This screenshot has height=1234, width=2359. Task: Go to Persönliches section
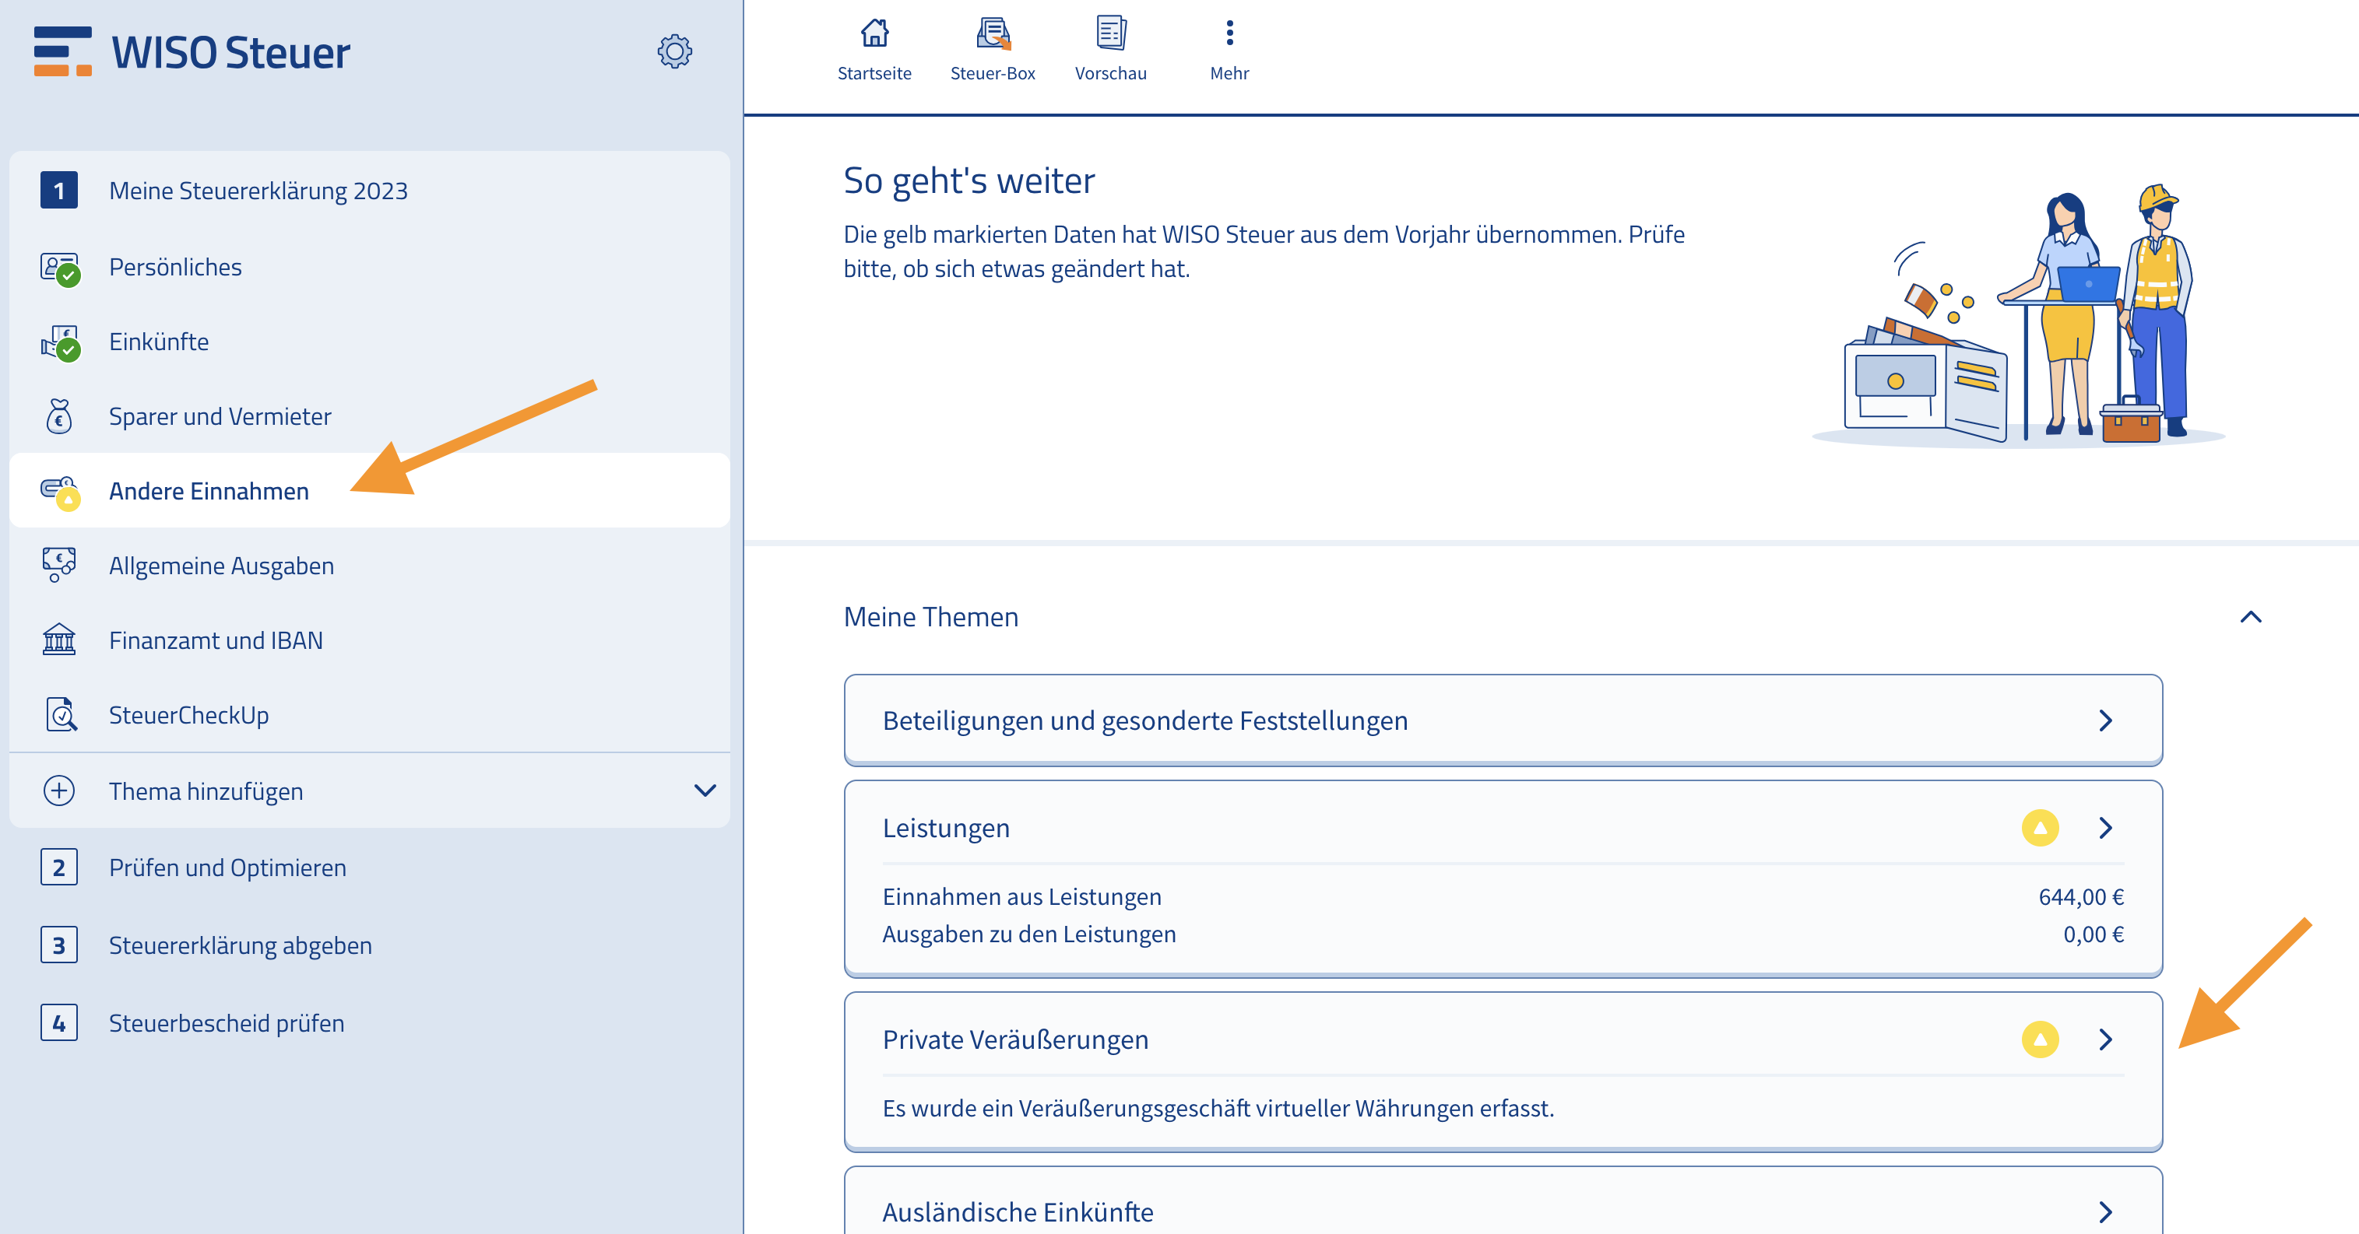[370, 268]
